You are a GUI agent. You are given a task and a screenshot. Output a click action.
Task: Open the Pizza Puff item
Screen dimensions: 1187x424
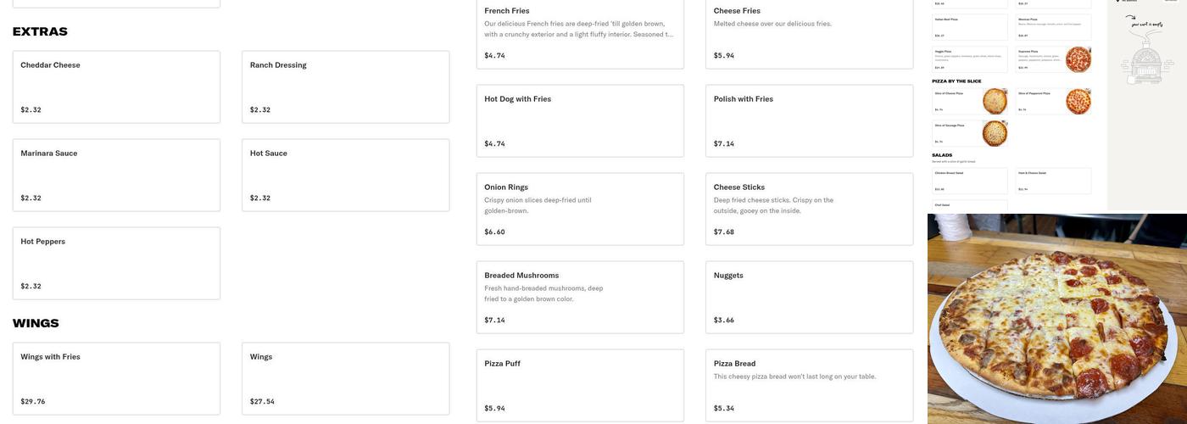[580, 385]
